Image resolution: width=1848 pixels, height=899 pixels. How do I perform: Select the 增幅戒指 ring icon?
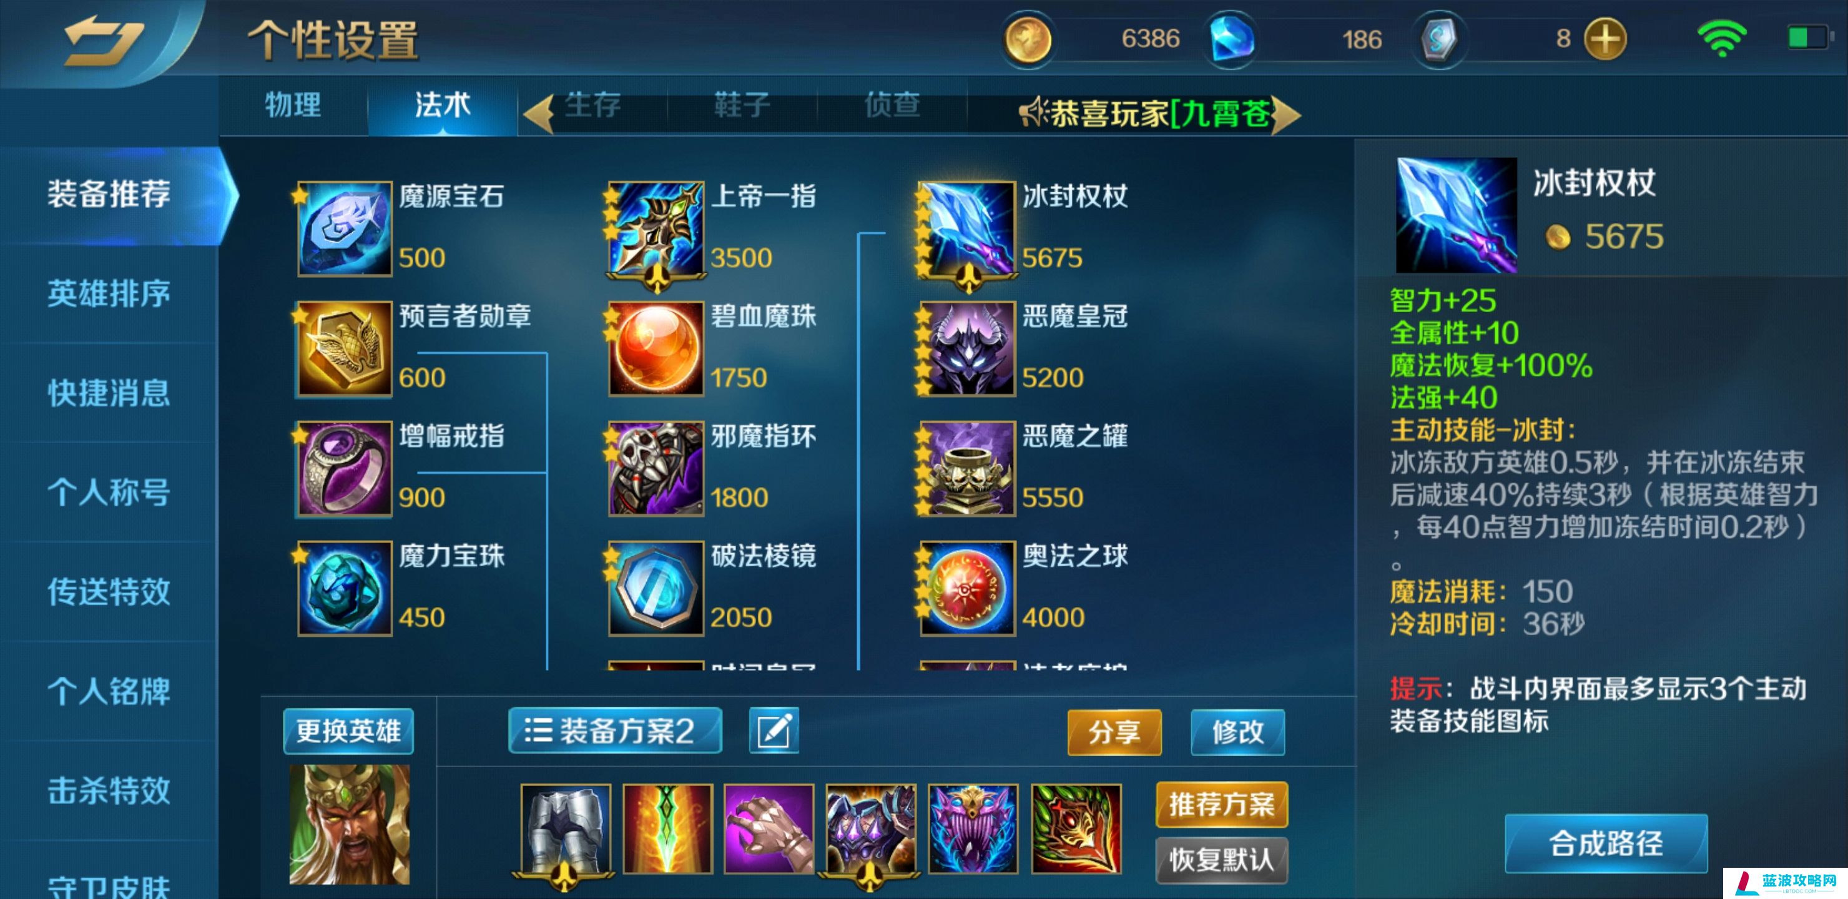[345, 468]
